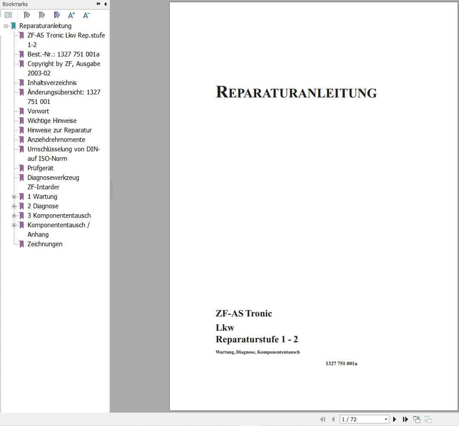Jump to Zeichnungen bookmark
Image resolution: width=459 pixels, height=426 pixels.
tap(45, 244)
